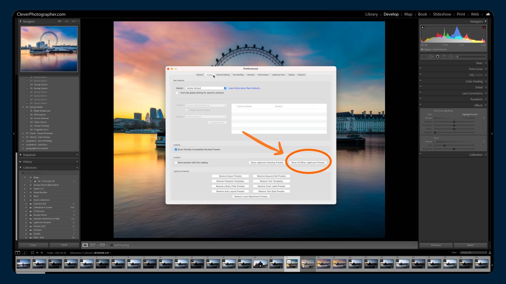Viewport: 506px width, 284px height.
Task: Select the radial filter tool icon
Action: click(451, 56)
